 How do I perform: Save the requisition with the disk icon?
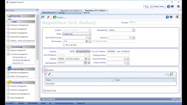coord(43,17)
